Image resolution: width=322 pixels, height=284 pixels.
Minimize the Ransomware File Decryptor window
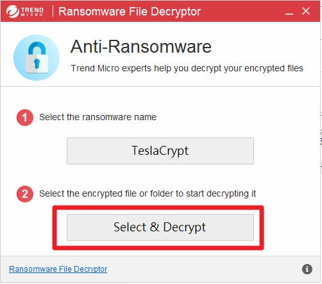pos(289,12)
